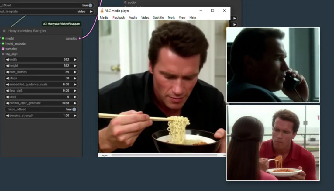This screenshot has height=191, width=334.
Task: Open the View menu in VLC
Action: [182, 17]
